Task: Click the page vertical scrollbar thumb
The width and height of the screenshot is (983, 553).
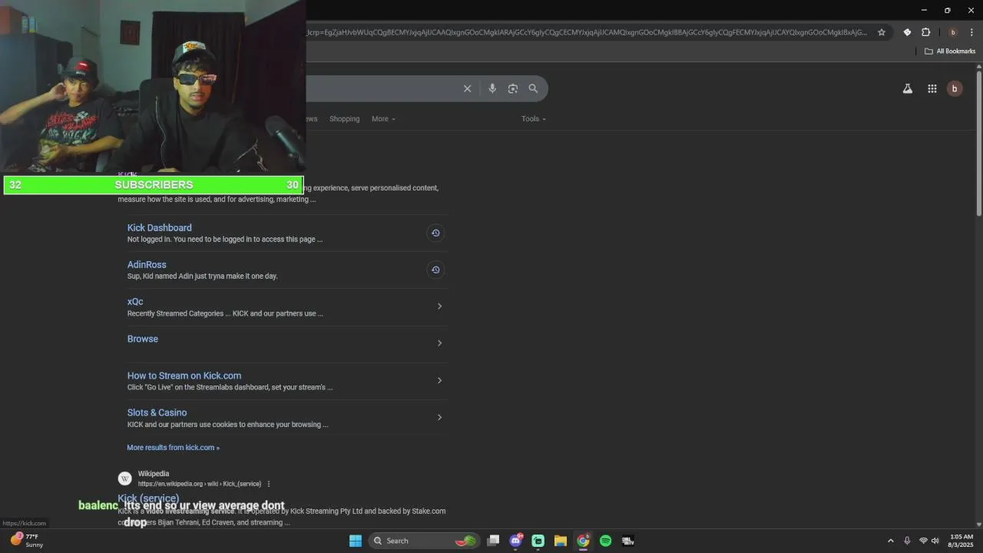Action: click(979, 144)
